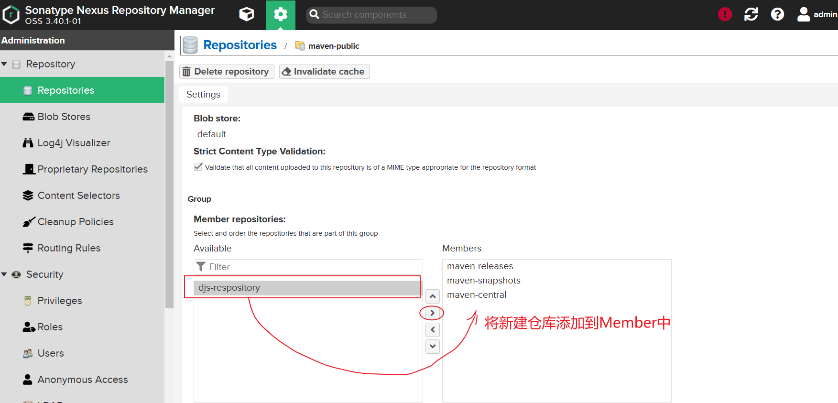Click the magnifier icon in search box

(x=314, y=14)
